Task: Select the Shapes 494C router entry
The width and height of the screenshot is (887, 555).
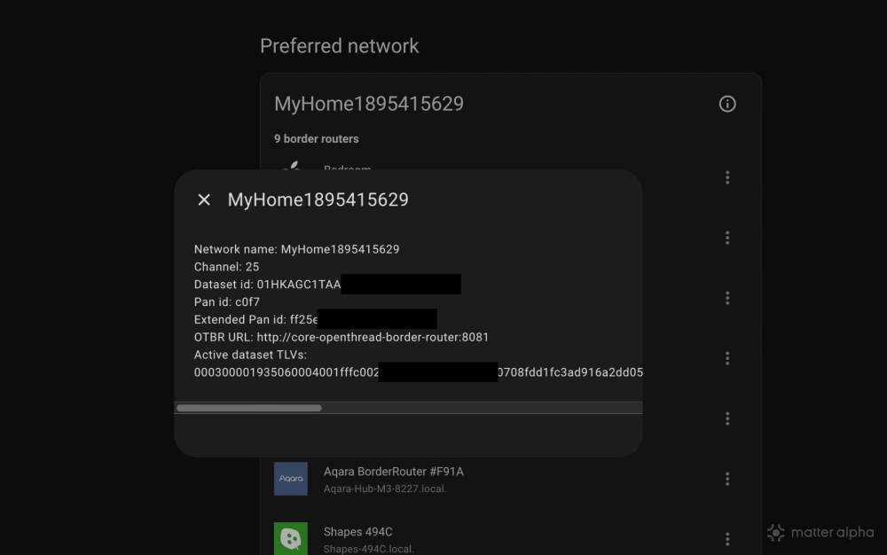Action: [358, 532]
